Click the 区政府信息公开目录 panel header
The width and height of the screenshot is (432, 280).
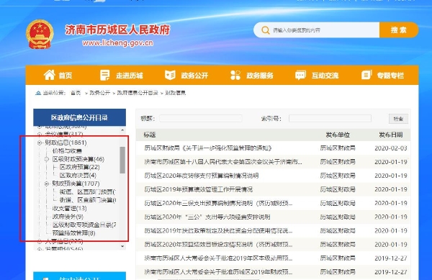80,117
